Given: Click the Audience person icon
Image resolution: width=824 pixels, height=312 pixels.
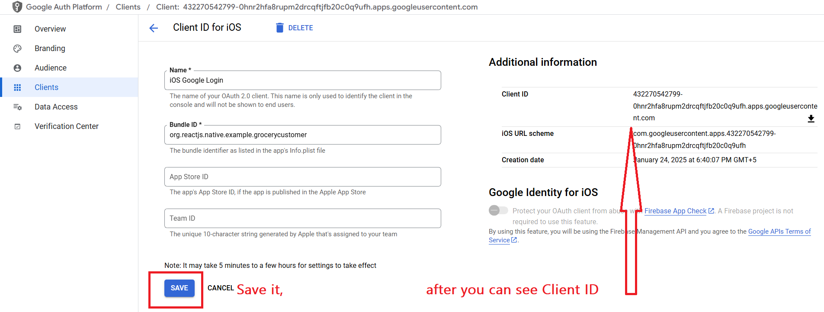Looking at the screenshot, I should (17, 68).
